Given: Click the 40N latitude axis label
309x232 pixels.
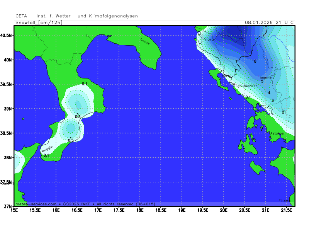Looking at the screenshot, I should coord(7,60).
